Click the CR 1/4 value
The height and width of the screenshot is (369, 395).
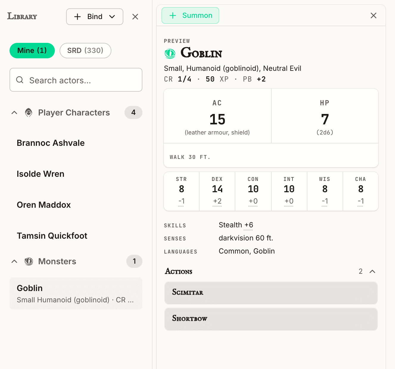(178, 79)
